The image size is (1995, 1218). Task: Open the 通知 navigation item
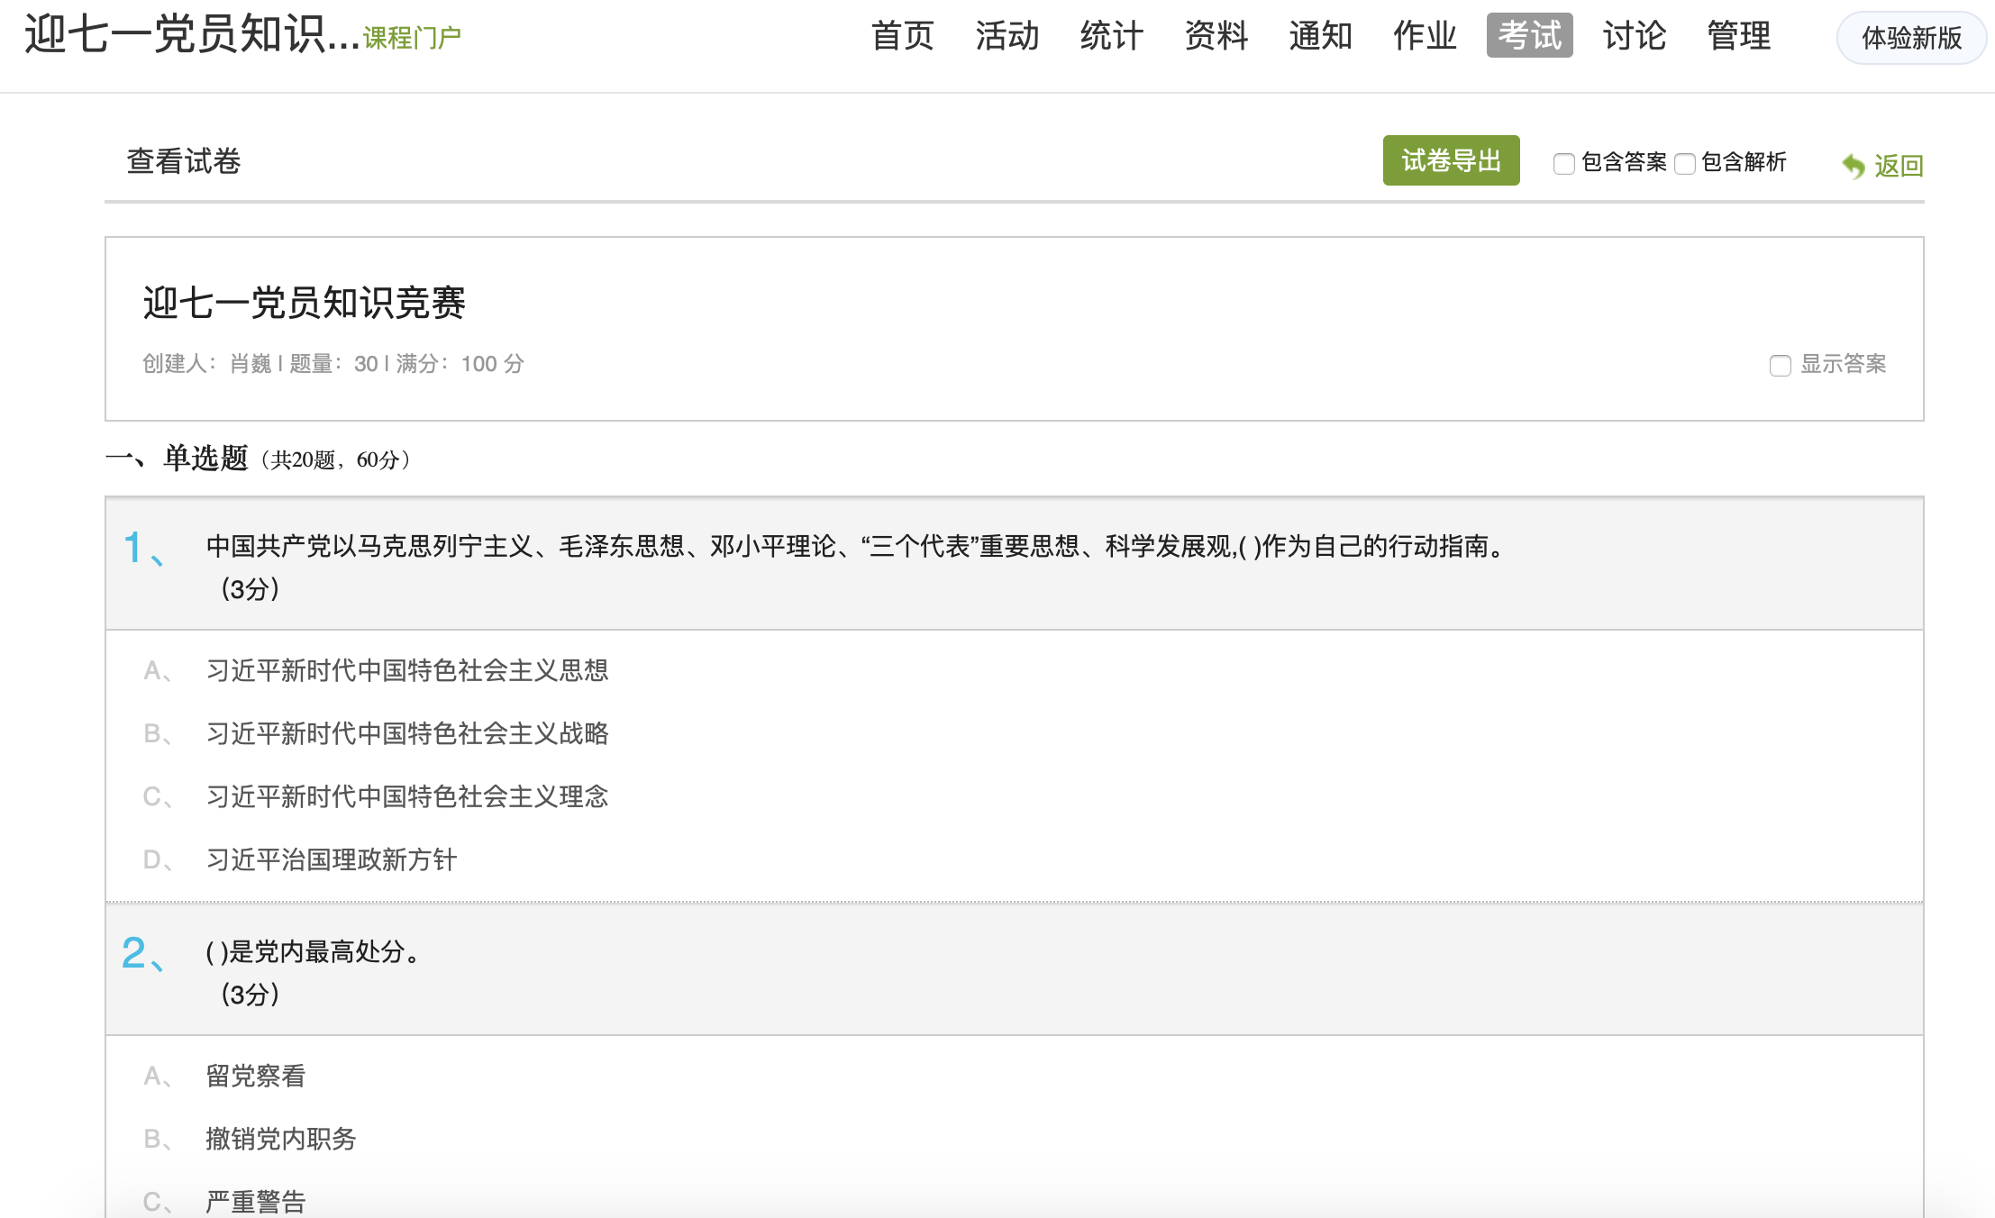click(1320, 36)
